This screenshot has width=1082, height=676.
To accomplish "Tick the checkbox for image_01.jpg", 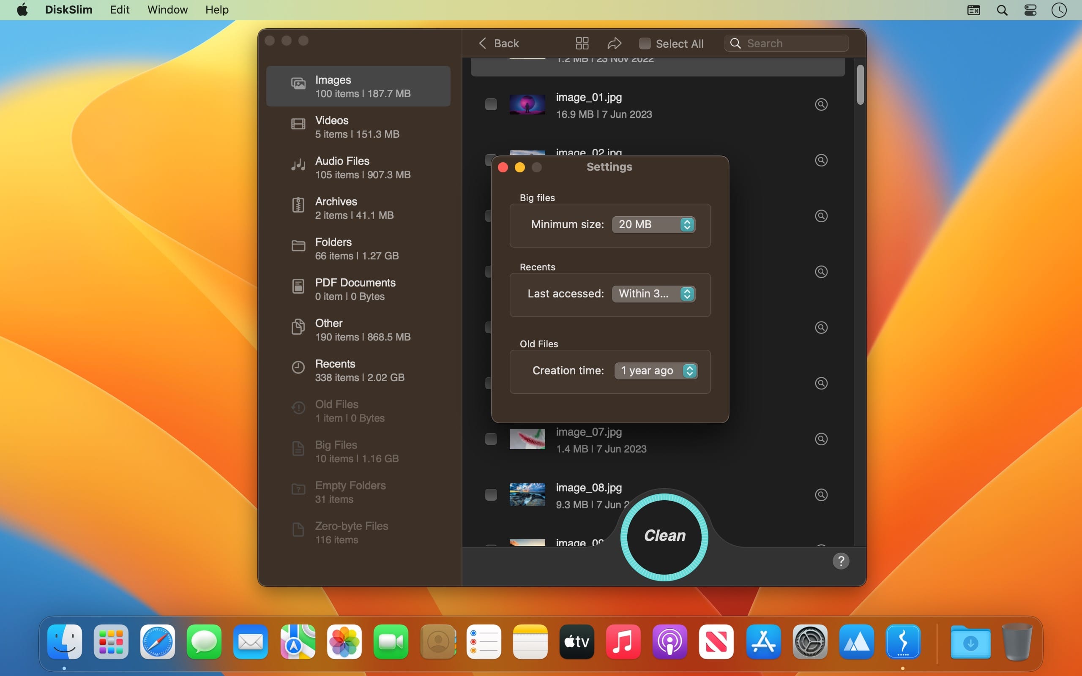I will click(x=491, y=104).
